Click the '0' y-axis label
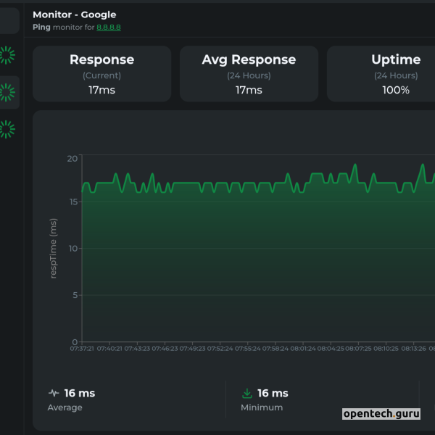 [75, 342]
